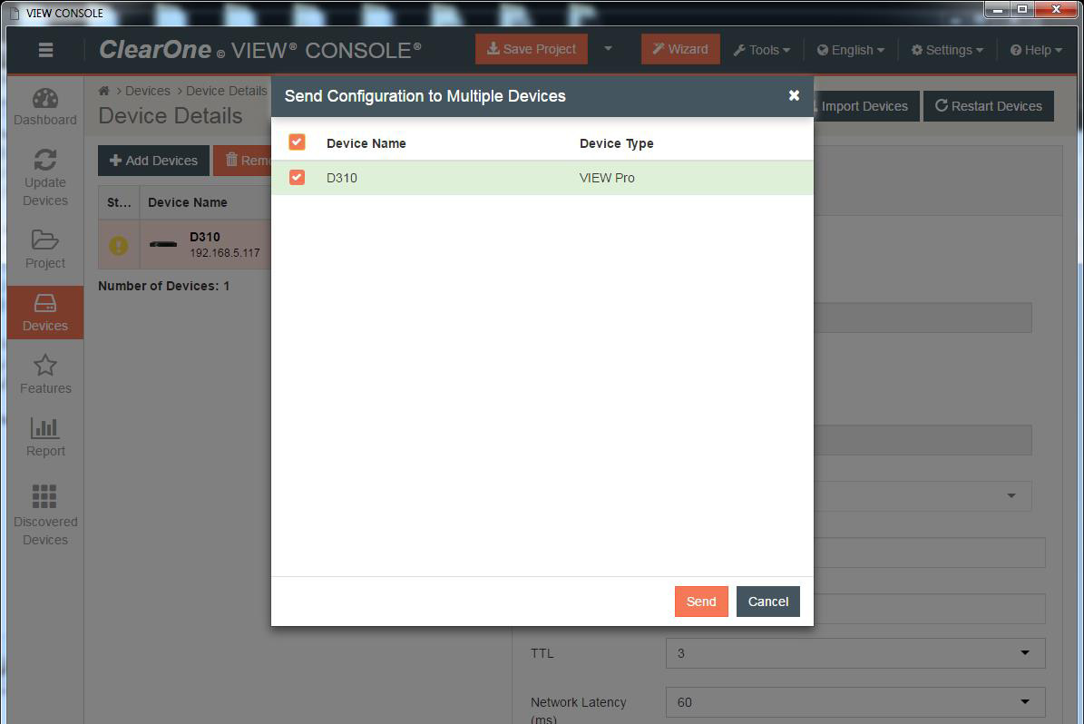Minimize the VIEW CONSOLE window
The width and height of the screenshot is (1084, 724).
tap(998, 10)
